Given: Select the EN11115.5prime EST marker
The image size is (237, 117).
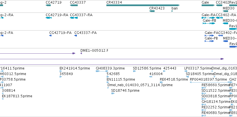Looking at the screenshot, I should [x=108, y=82].
